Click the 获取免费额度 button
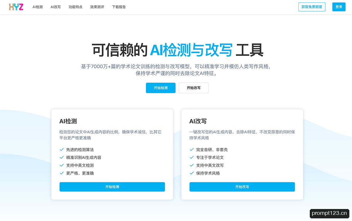Image resolution: width=352 pixels, height=221 pixels. tap(312, 7)
